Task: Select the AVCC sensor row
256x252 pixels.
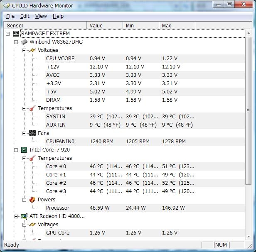Action: coord(145,75)
